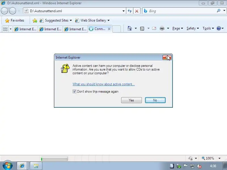Open the Tools menu
The image size is (227, 170).
[208, 28]
